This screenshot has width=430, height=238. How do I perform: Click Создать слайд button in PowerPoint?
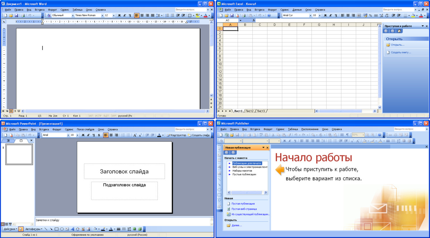[198, 135]
